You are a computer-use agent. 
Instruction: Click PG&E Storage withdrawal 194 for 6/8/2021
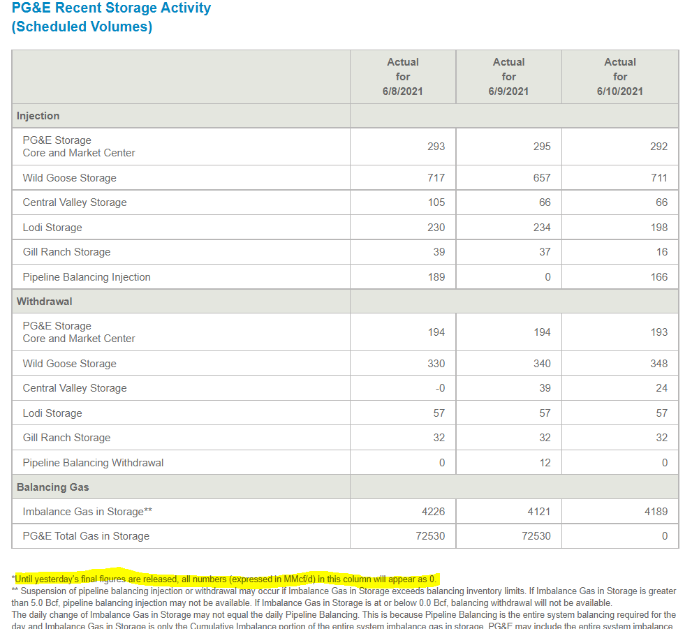point(436,332)
